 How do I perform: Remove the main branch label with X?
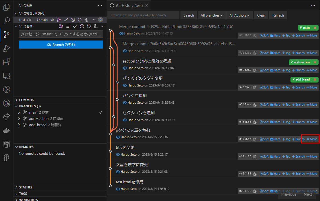(315, 28)
